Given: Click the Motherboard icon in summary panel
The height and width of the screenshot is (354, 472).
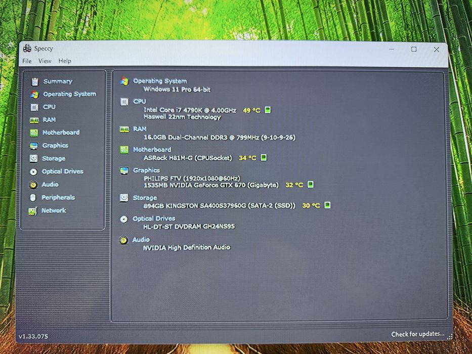Looking at the screenshot, I should 124,150.
